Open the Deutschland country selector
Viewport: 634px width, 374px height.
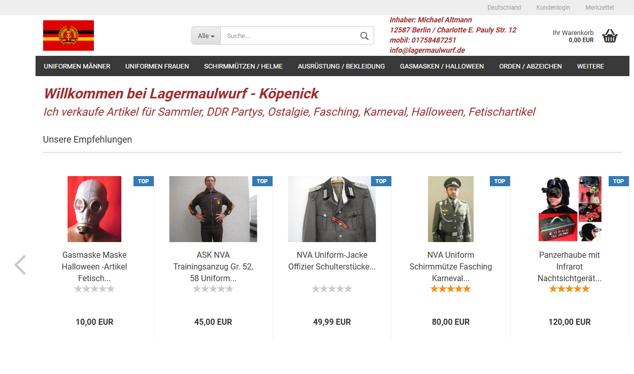[504, 8]
